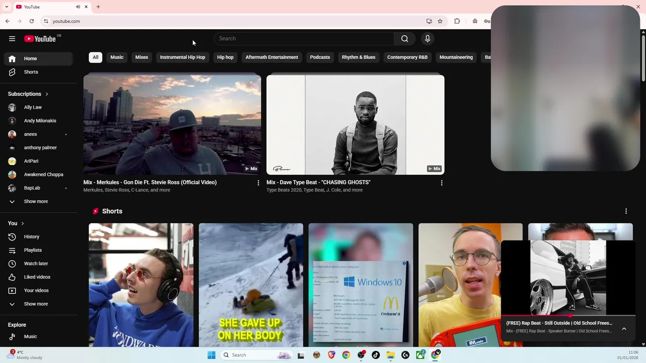646x363 pixels.
Task: Open more options for Dave Type Beat mix
Action: tap(442, 183)
